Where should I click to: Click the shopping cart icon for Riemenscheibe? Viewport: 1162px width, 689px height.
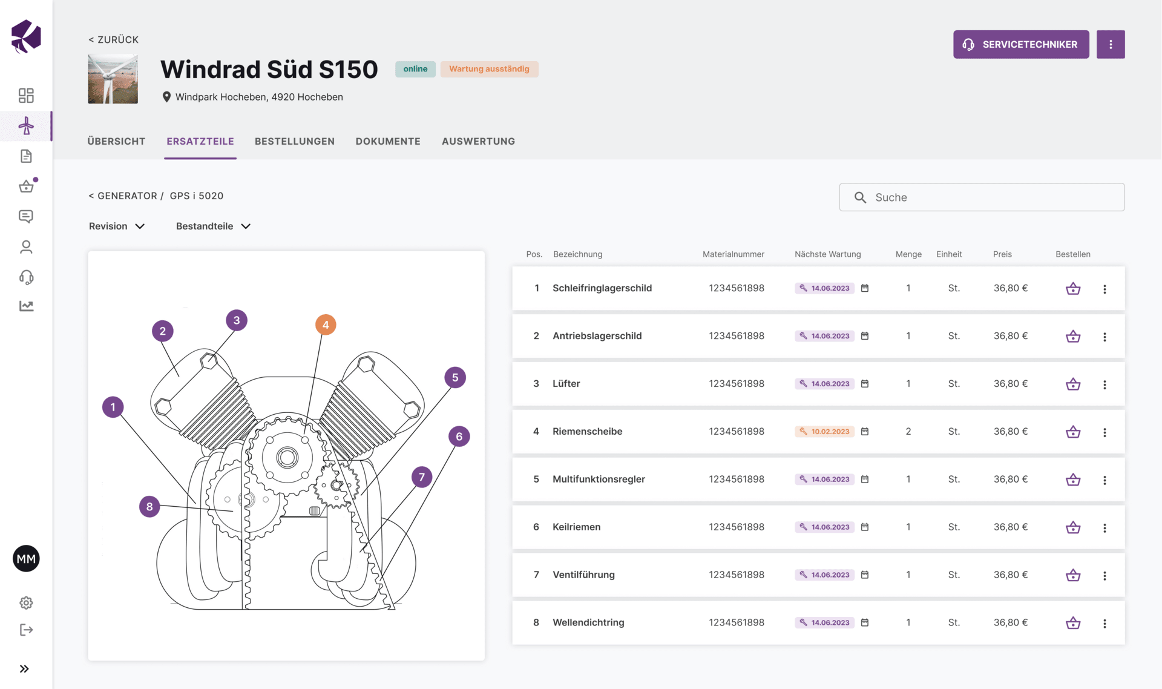coord(1072,430)
